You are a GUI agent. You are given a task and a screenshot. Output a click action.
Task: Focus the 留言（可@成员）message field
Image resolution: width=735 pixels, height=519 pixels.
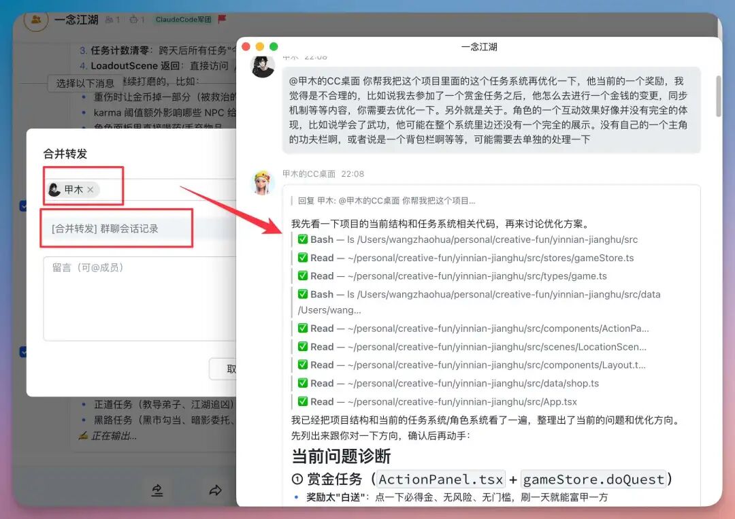tap(140, 299)
